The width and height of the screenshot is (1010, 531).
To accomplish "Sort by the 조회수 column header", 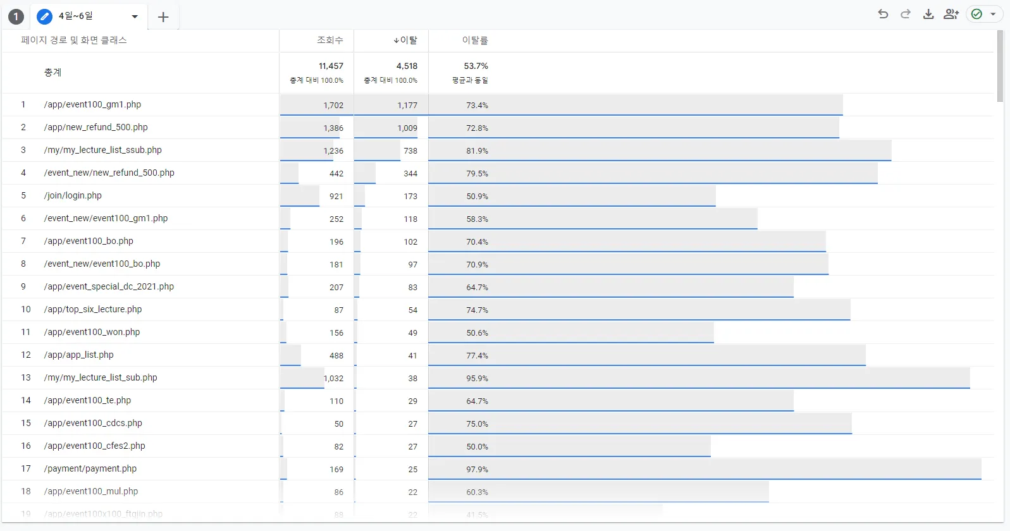I will (x=329, y=40).
